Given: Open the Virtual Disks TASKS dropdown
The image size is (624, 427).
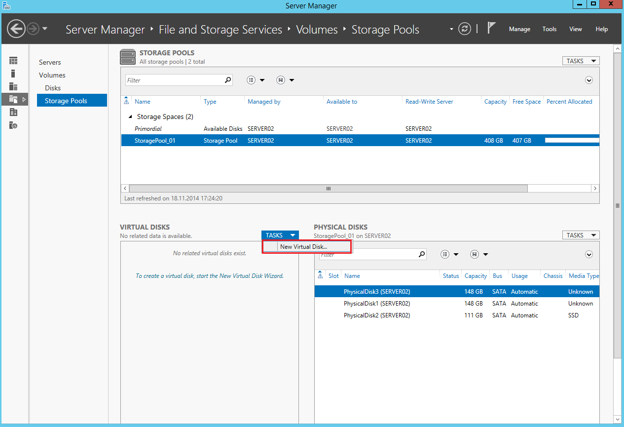Looking at the screenshot, I should 280,235.
